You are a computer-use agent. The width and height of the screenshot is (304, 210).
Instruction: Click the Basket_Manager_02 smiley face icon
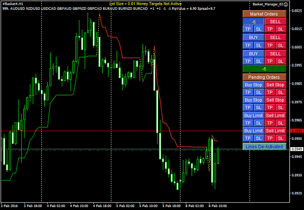pyautogui.click(x=286, y=4)
